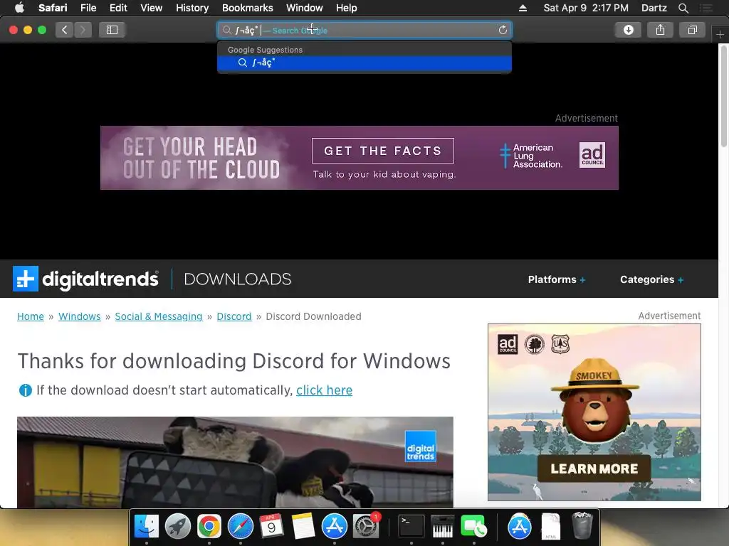Click the American Lung Association logo

pyautogui.click(x=531, y=156)
